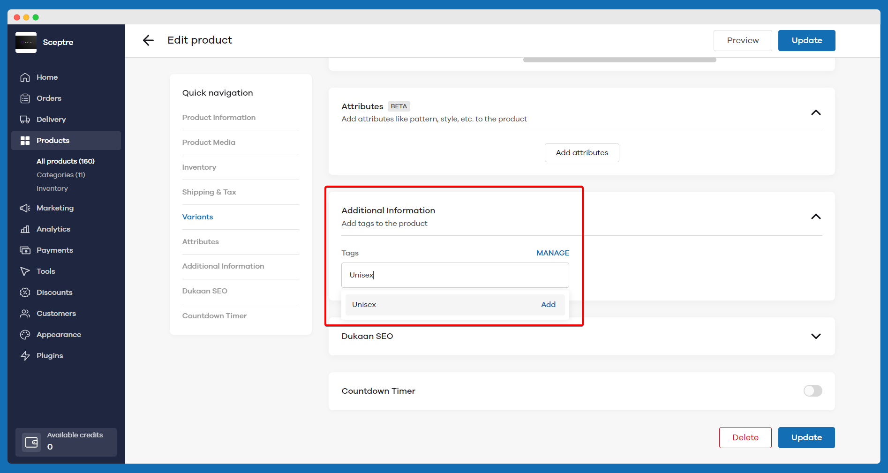Click the Appearance palette icon
Screen dimensions: 888x473
[25, 335]
